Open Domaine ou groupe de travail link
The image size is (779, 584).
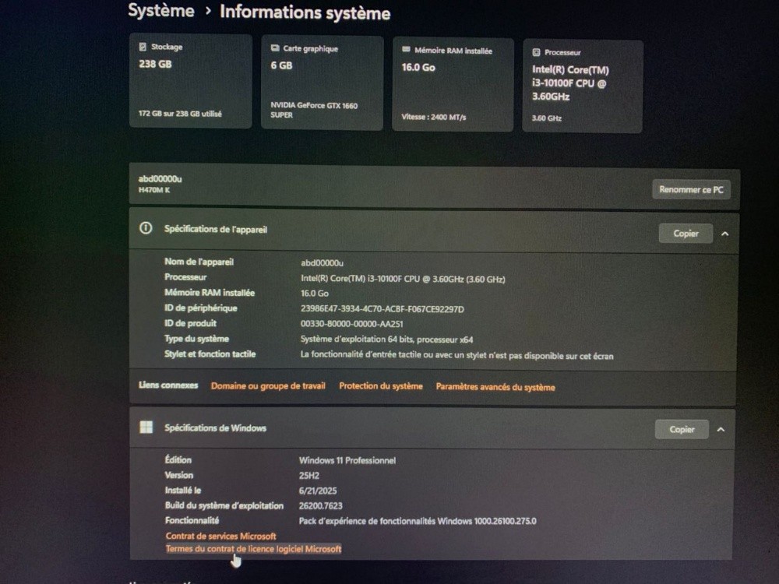pos(268,386)
